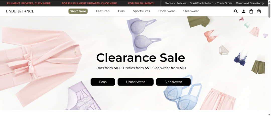This screenshot has width=271, height=116.
Task: Click Start/Track Return link
Action: pos(201,3)
